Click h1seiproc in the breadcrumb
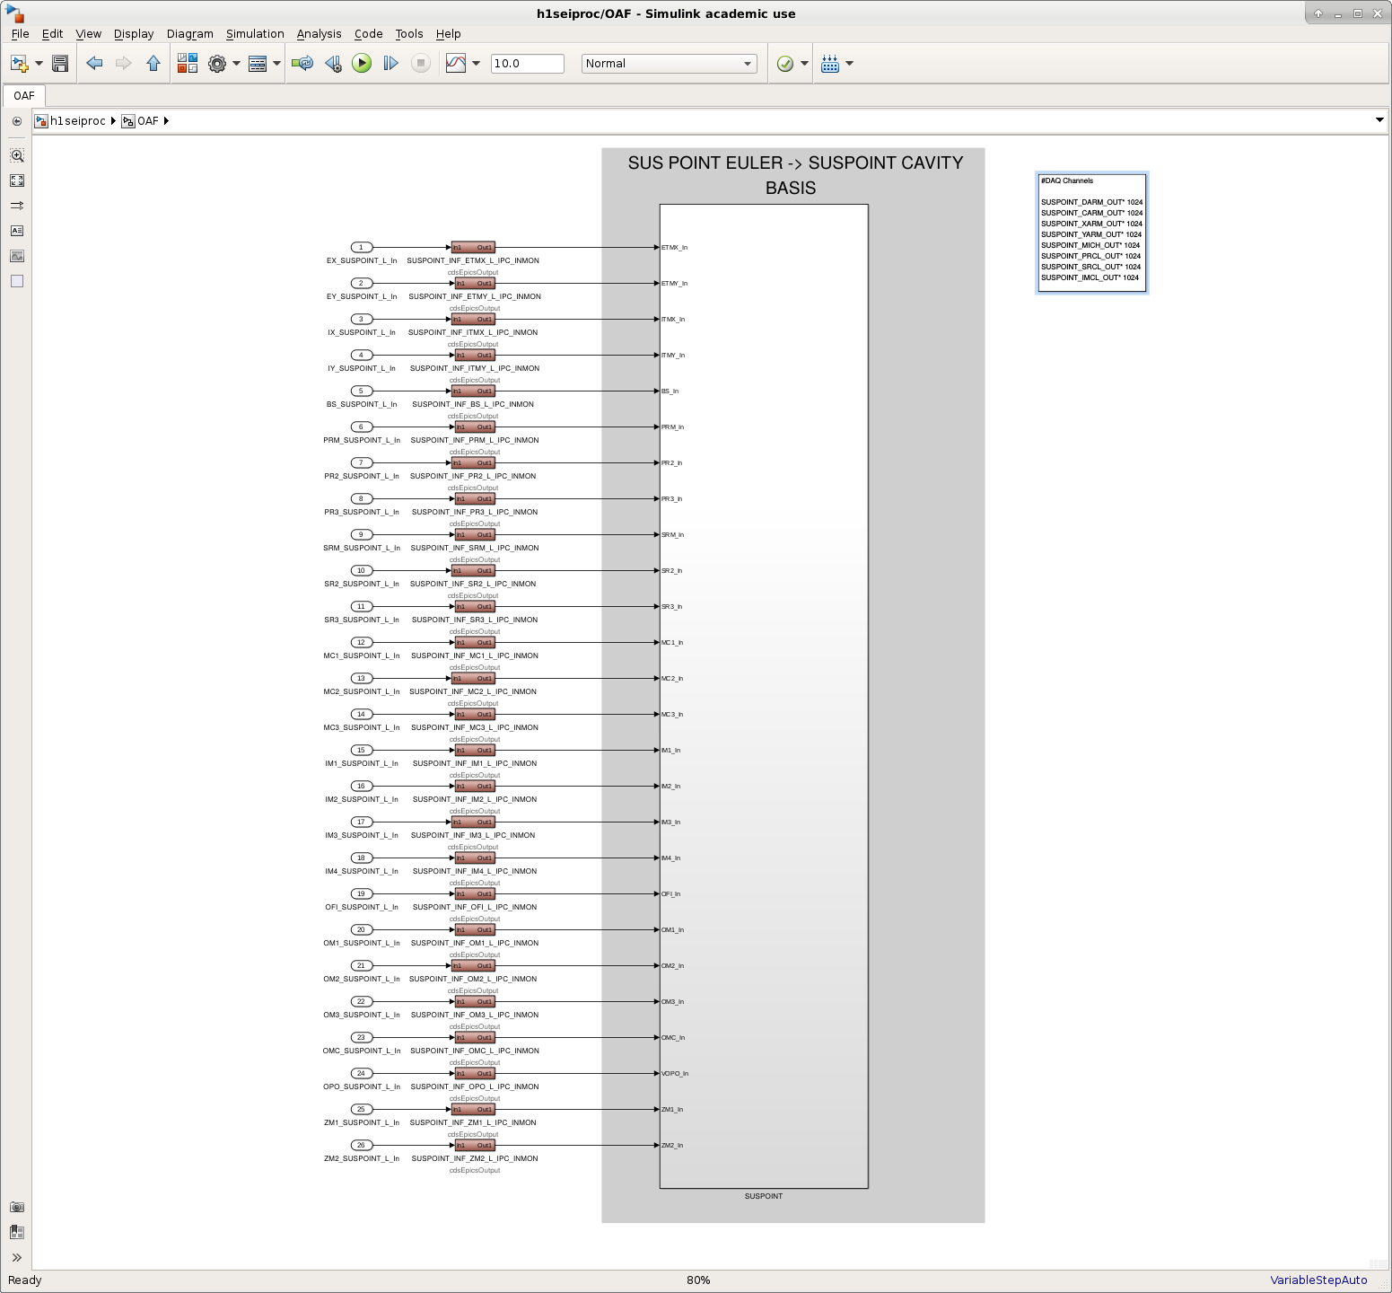The image size is (1392, 1293). 78,121
